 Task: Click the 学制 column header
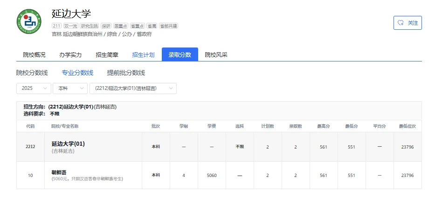184,126
